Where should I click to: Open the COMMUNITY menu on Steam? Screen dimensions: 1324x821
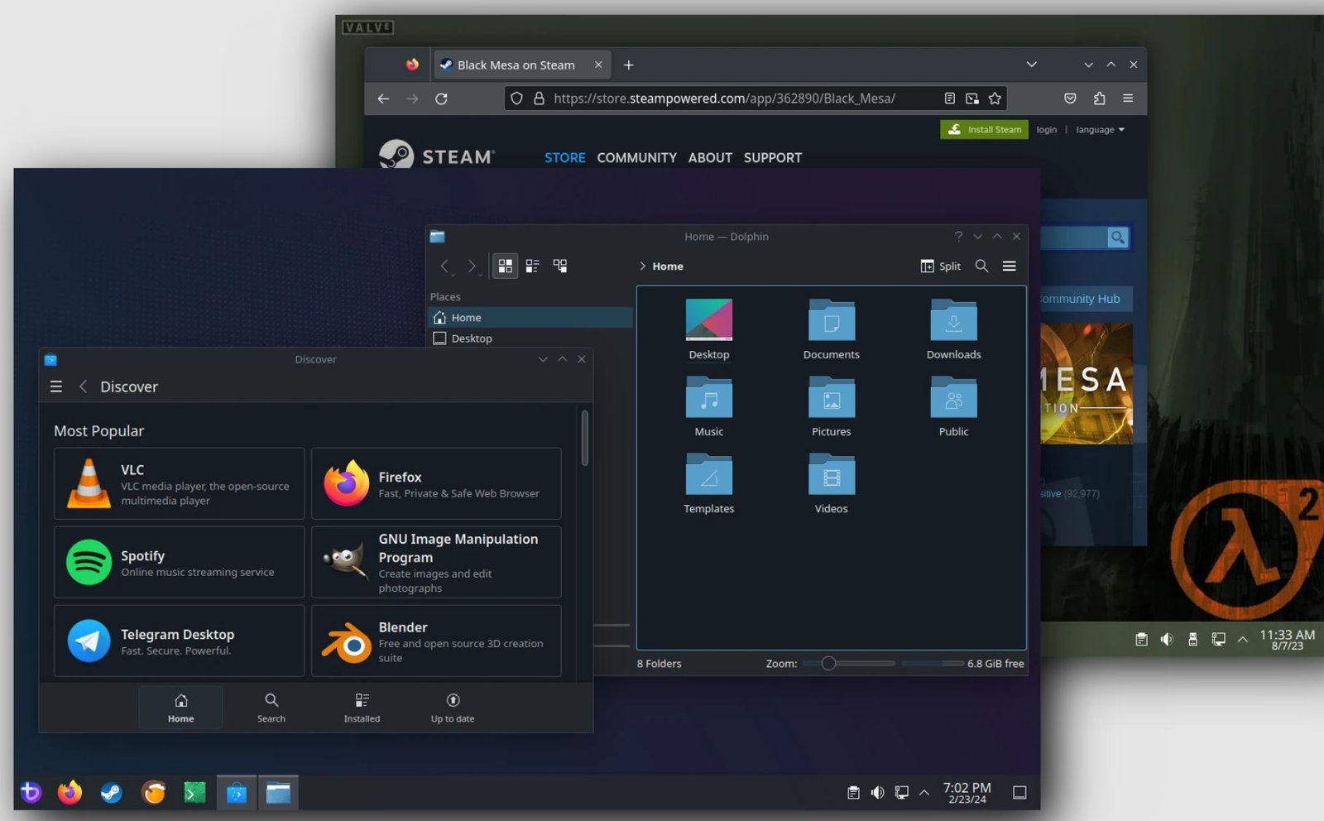point(636,157)
